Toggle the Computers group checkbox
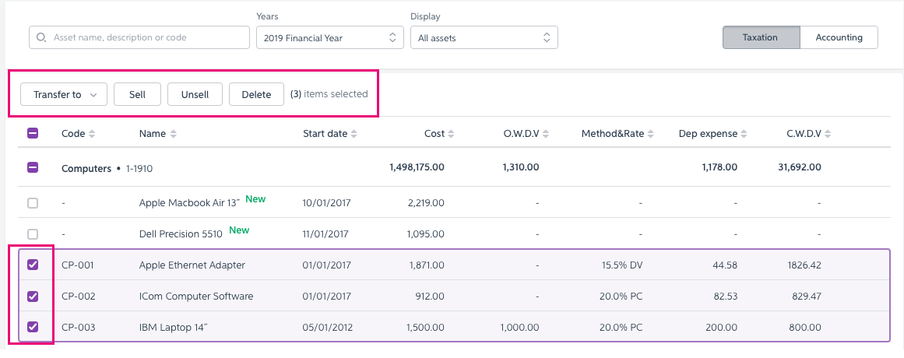The width and height of the screenshot is (904, 358). (x=33, y=167)
